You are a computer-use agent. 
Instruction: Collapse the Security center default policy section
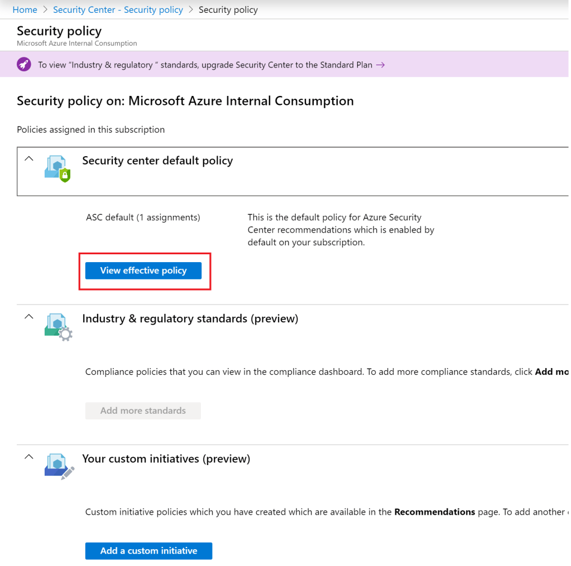point(29,159)
